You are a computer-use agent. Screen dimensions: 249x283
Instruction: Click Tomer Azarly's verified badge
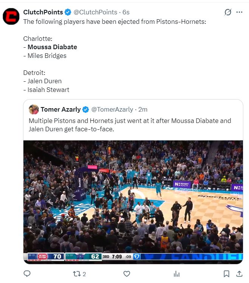point(86,109)
